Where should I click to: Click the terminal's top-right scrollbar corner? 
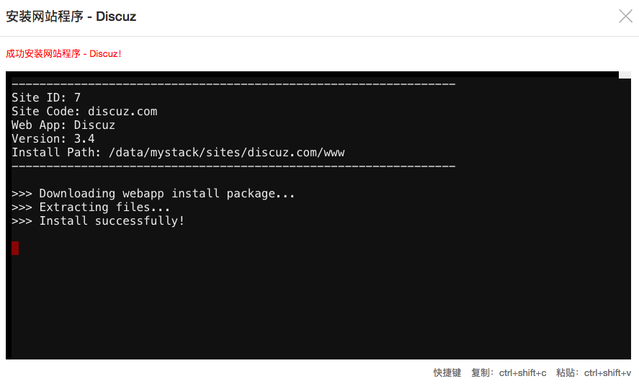click(x=625, y=74)
